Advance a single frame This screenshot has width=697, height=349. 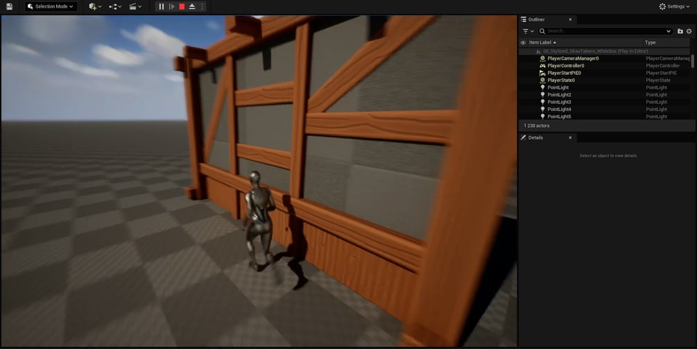click(171, 7)
